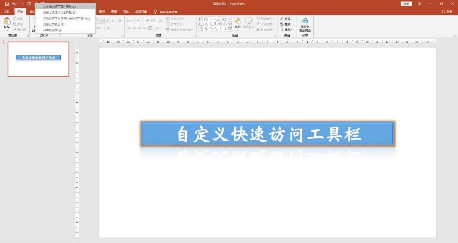Pick the oval shape from shapes gallery
The height and width of the screenshot is (243, 458).
pos(224,19)
